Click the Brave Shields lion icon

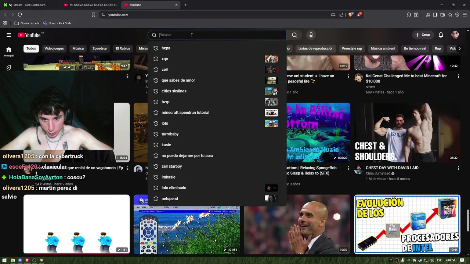(351, 15)
